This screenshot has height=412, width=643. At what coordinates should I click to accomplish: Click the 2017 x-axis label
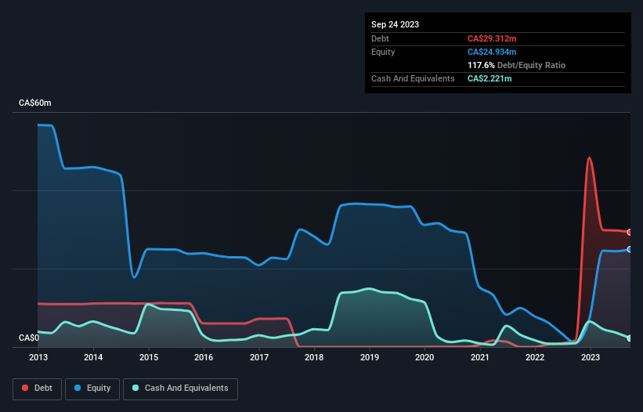[259, 357]
